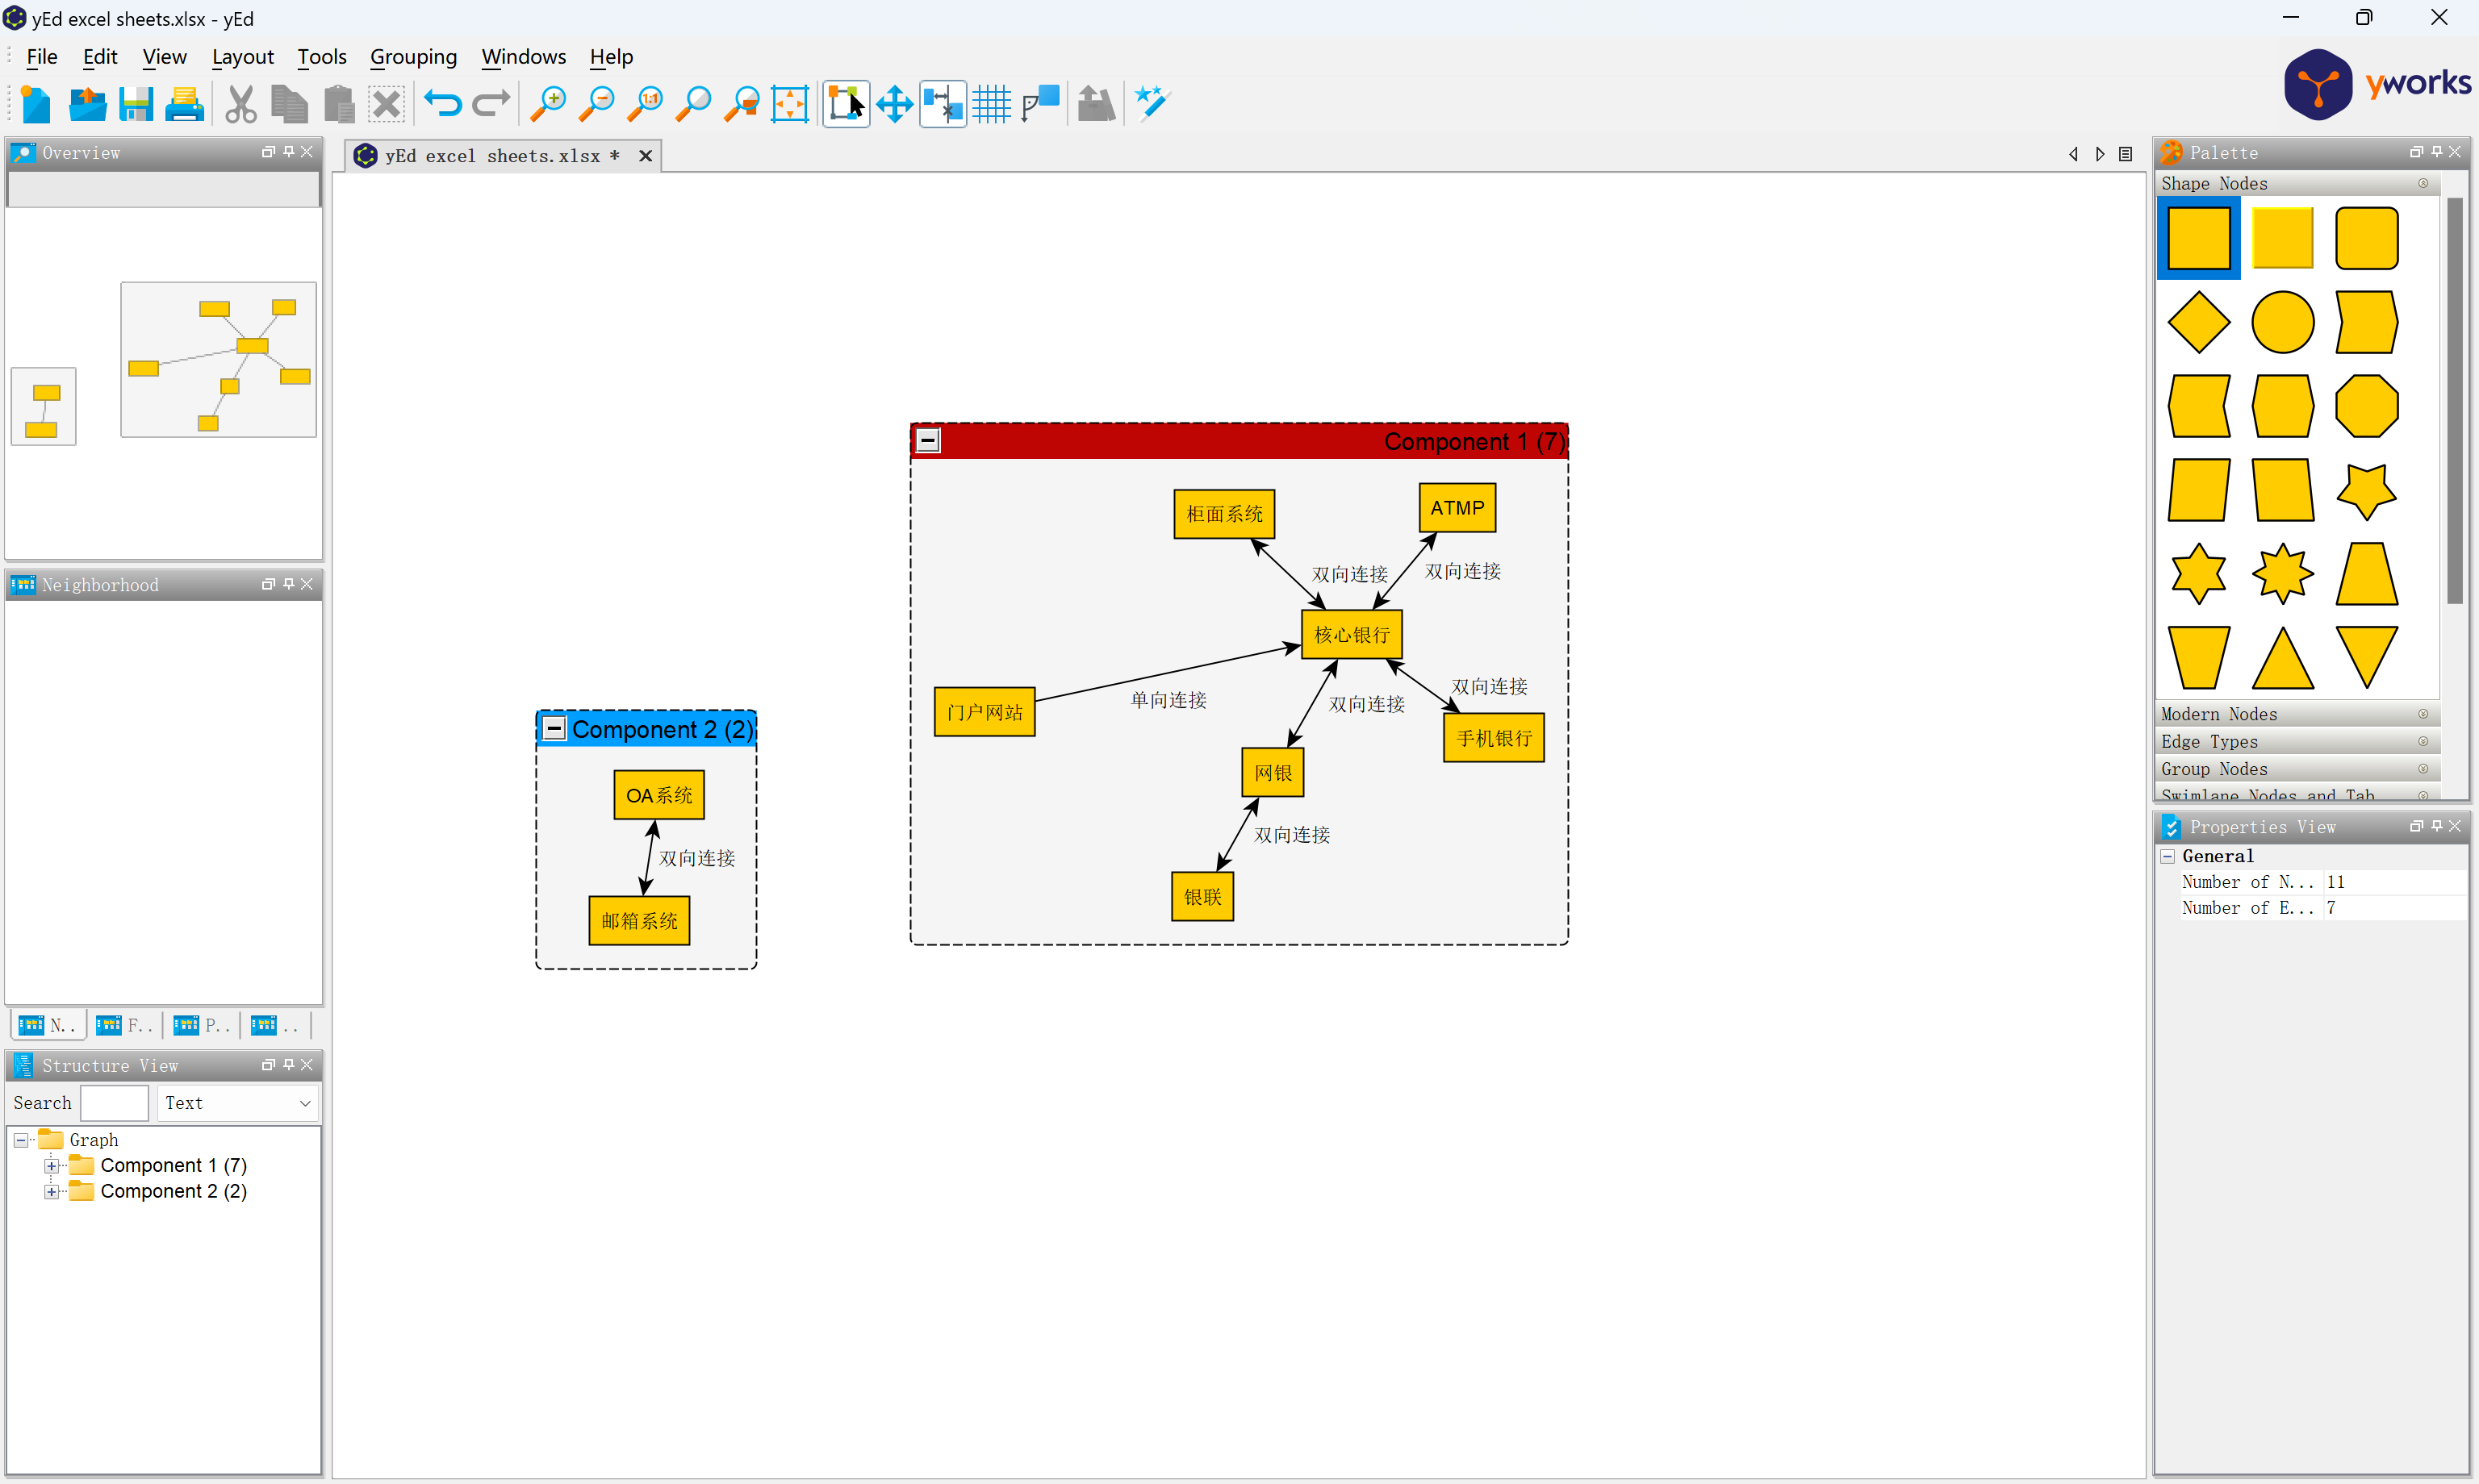Image resolution: width=2479 pixels, height=1484 pixels.
Task: Click the Cut scissors icon
Action: pyautogui.click(x=240, y=104)
